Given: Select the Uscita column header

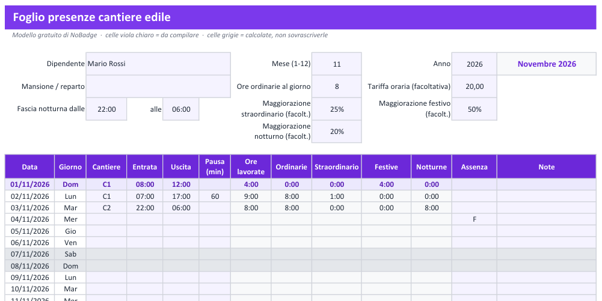Looking at the screenshot, I should 181,167.
